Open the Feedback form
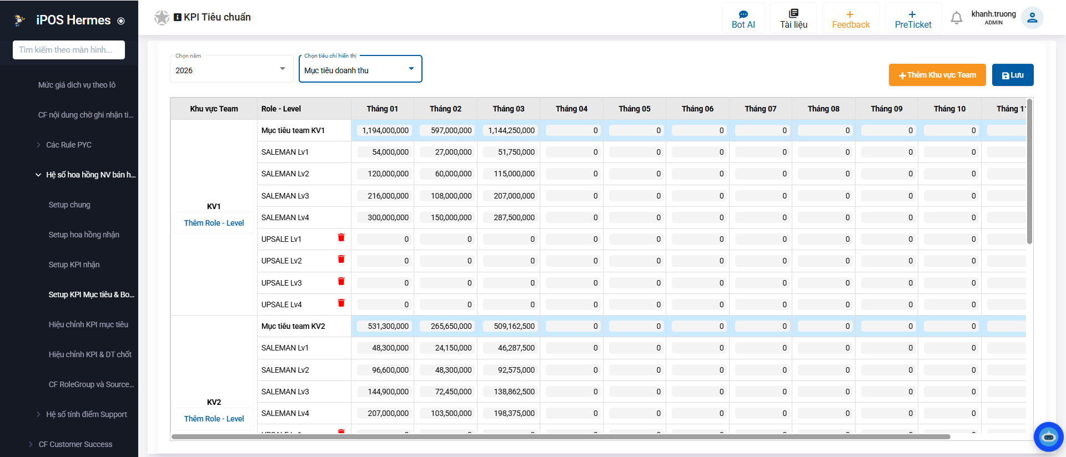This screenshot has width=1066, height=457. 851,19
